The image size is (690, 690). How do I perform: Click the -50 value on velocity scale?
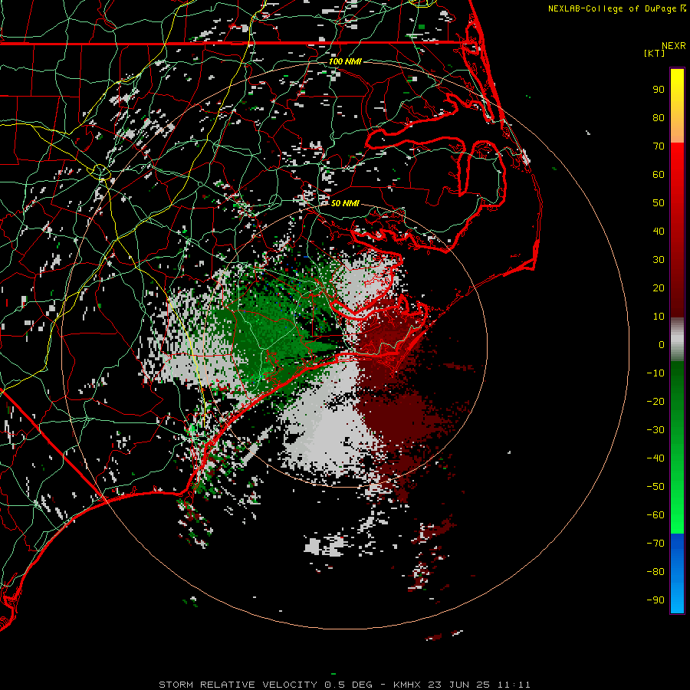coord(655,487)
